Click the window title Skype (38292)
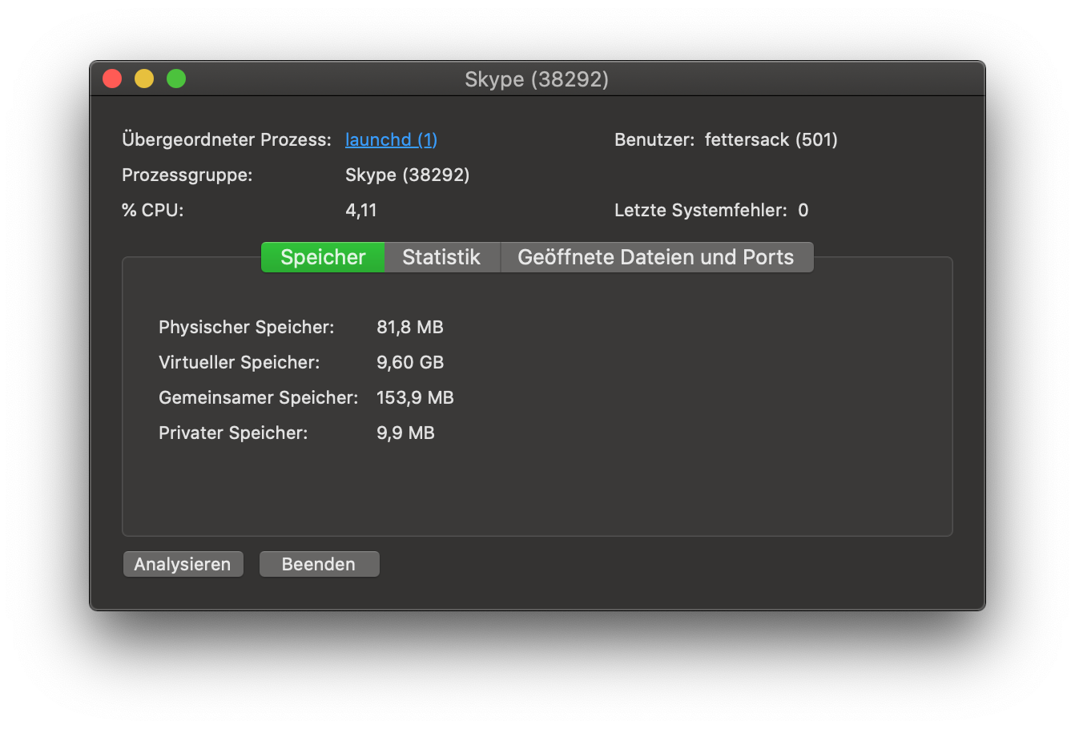 pos(537,79)
